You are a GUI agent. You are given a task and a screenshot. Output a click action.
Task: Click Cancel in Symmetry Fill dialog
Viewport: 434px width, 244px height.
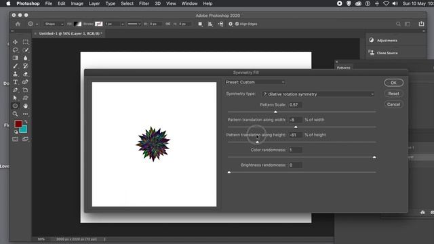[x=393, y=104]
